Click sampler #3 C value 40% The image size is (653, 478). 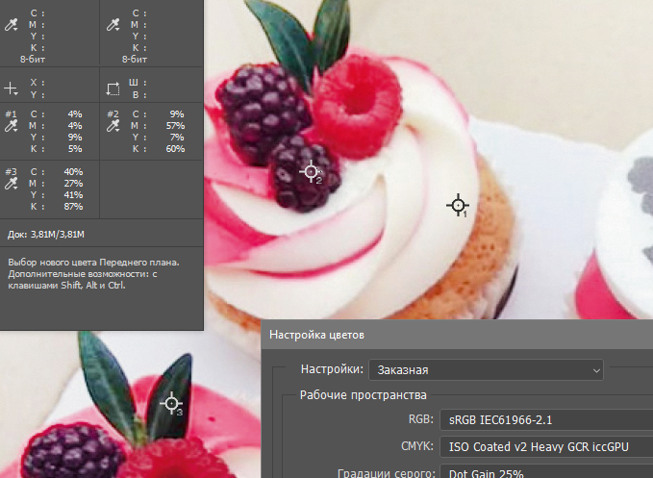(73, 172)
